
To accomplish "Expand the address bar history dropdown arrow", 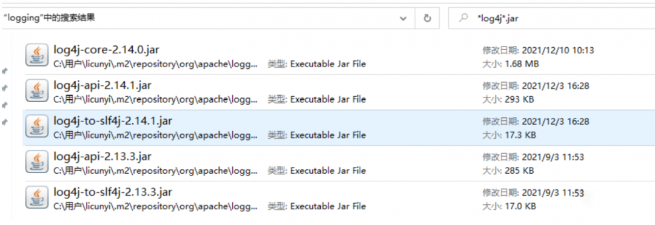I will coord(403,18).
